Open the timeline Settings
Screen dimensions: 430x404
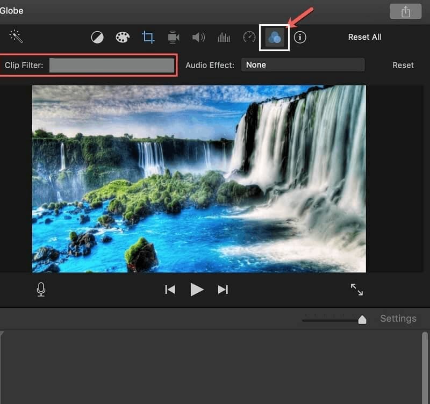coord(398,318)
